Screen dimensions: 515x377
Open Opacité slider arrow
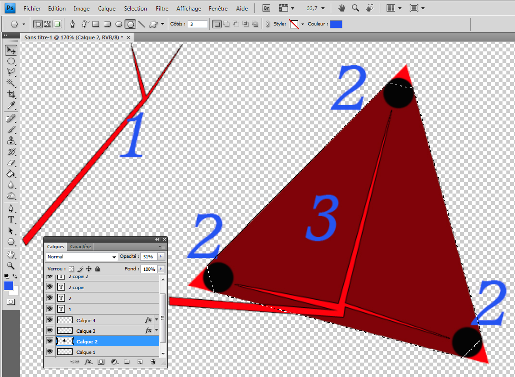coord(161,256)
